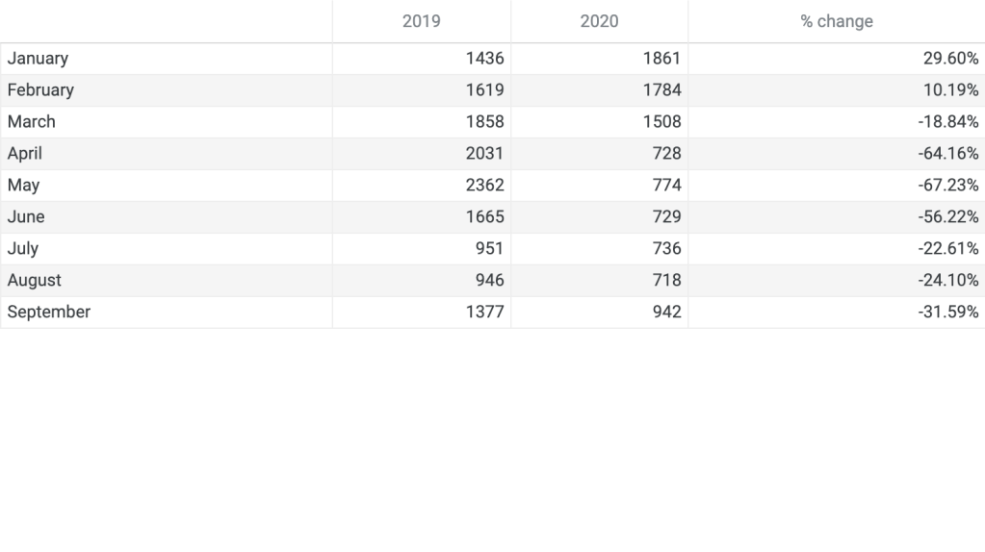Click the 1377 cell in September row
This screenshot has width=985, height=552.
(484, 313)
